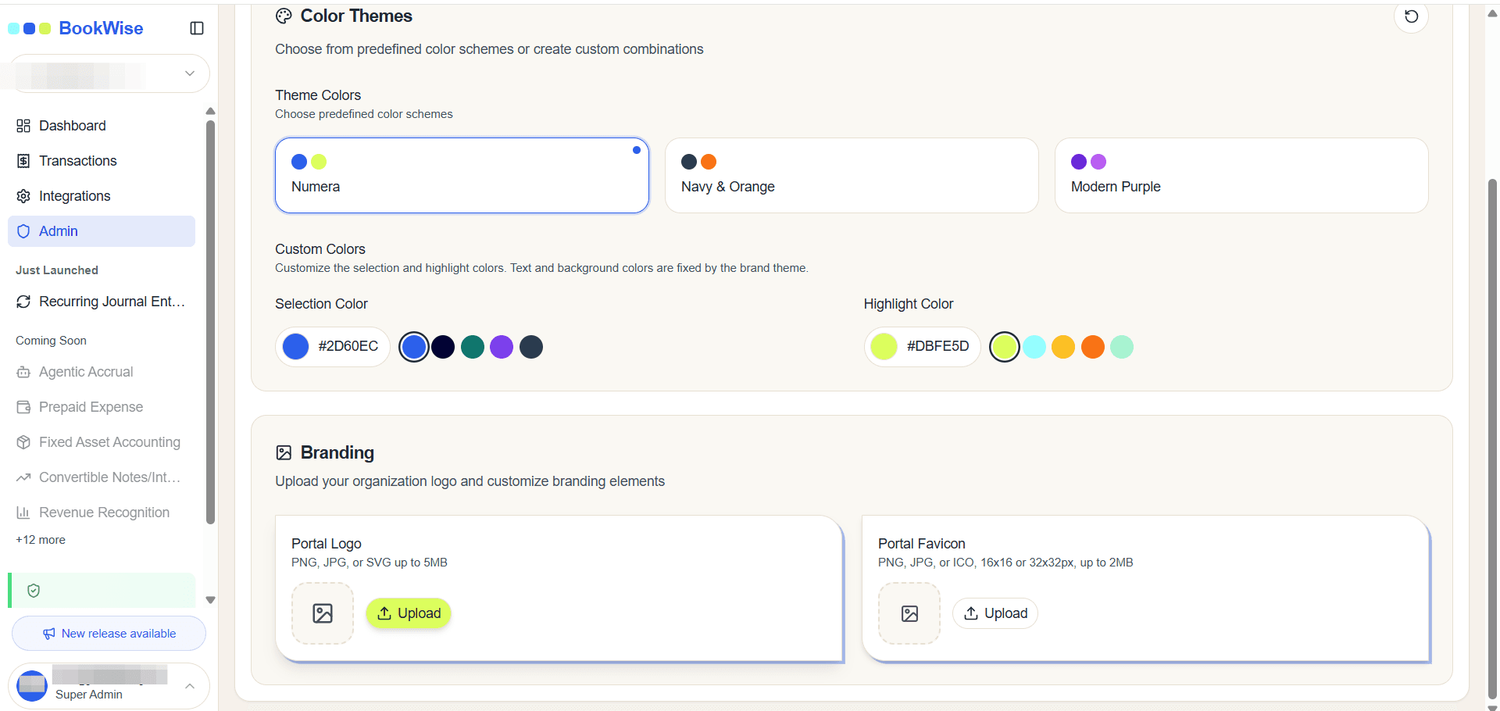Click Revenue Recognition sidebar item
The image size is (1500, 711).
point(102,513)
